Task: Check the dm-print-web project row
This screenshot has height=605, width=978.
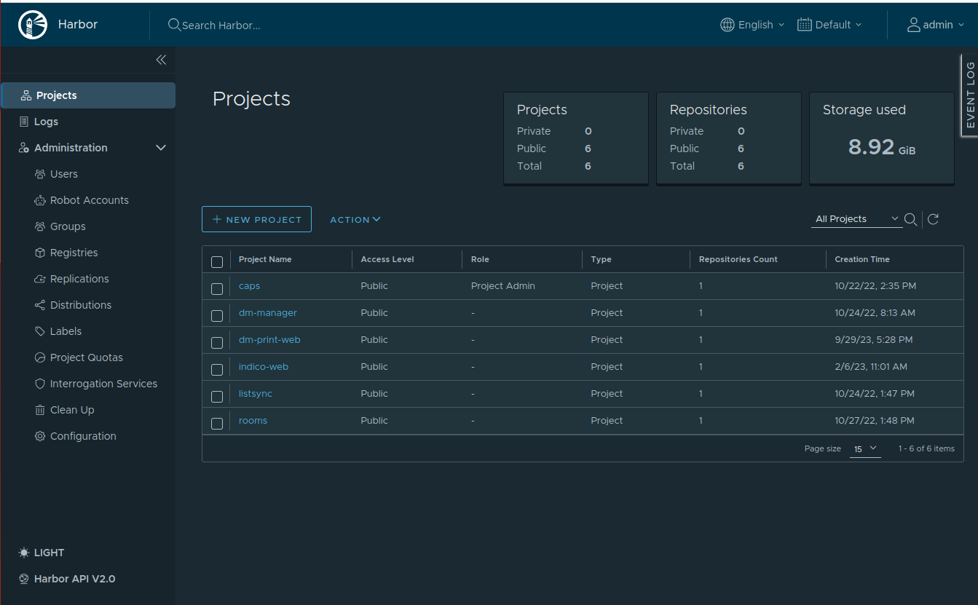Action: click(217, 343)
